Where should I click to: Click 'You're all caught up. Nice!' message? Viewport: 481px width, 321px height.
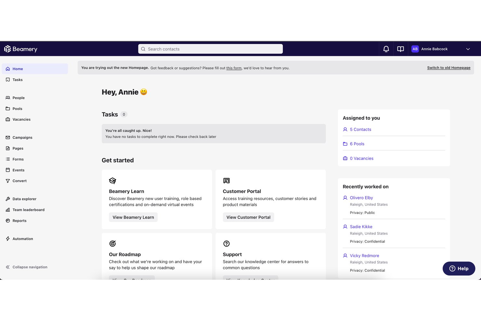pyautogui.click(x=128, y=131)
